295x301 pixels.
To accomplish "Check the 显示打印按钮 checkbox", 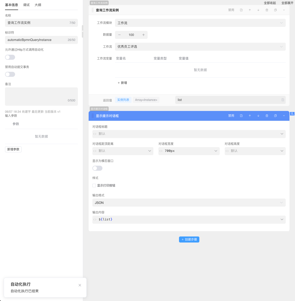I will (x=94, y=186).
